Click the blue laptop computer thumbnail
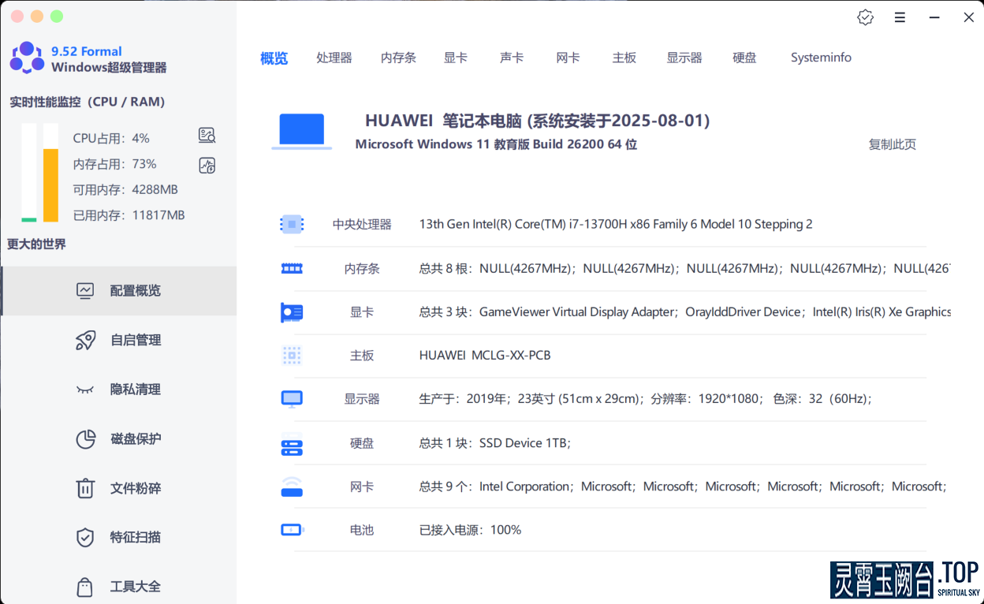The width and height of the screenshot is (984, 604). point(302,130)
